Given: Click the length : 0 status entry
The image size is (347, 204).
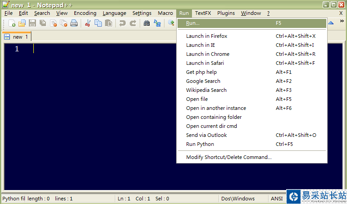Looking at the screenshot, I should pos(38,199).
